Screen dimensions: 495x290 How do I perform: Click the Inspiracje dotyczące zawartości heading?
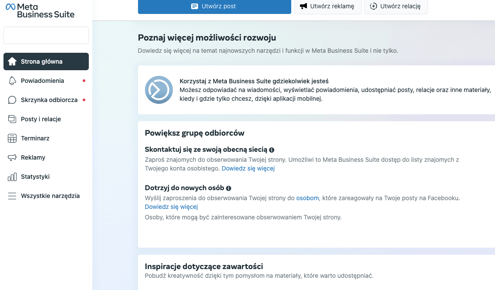[204, 266]
